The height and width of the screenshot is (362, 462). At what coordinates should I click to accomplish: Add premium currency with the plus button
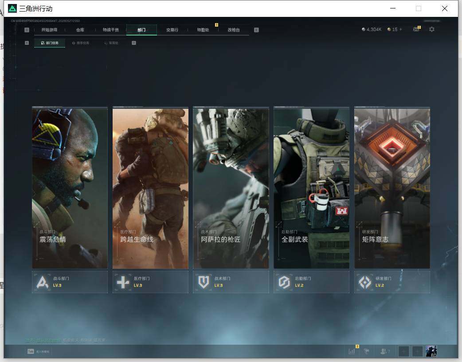pyautogui.click(x=400, y=29)
